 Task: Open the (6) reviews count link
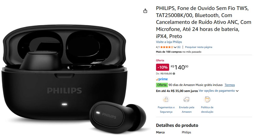point(179,47)
